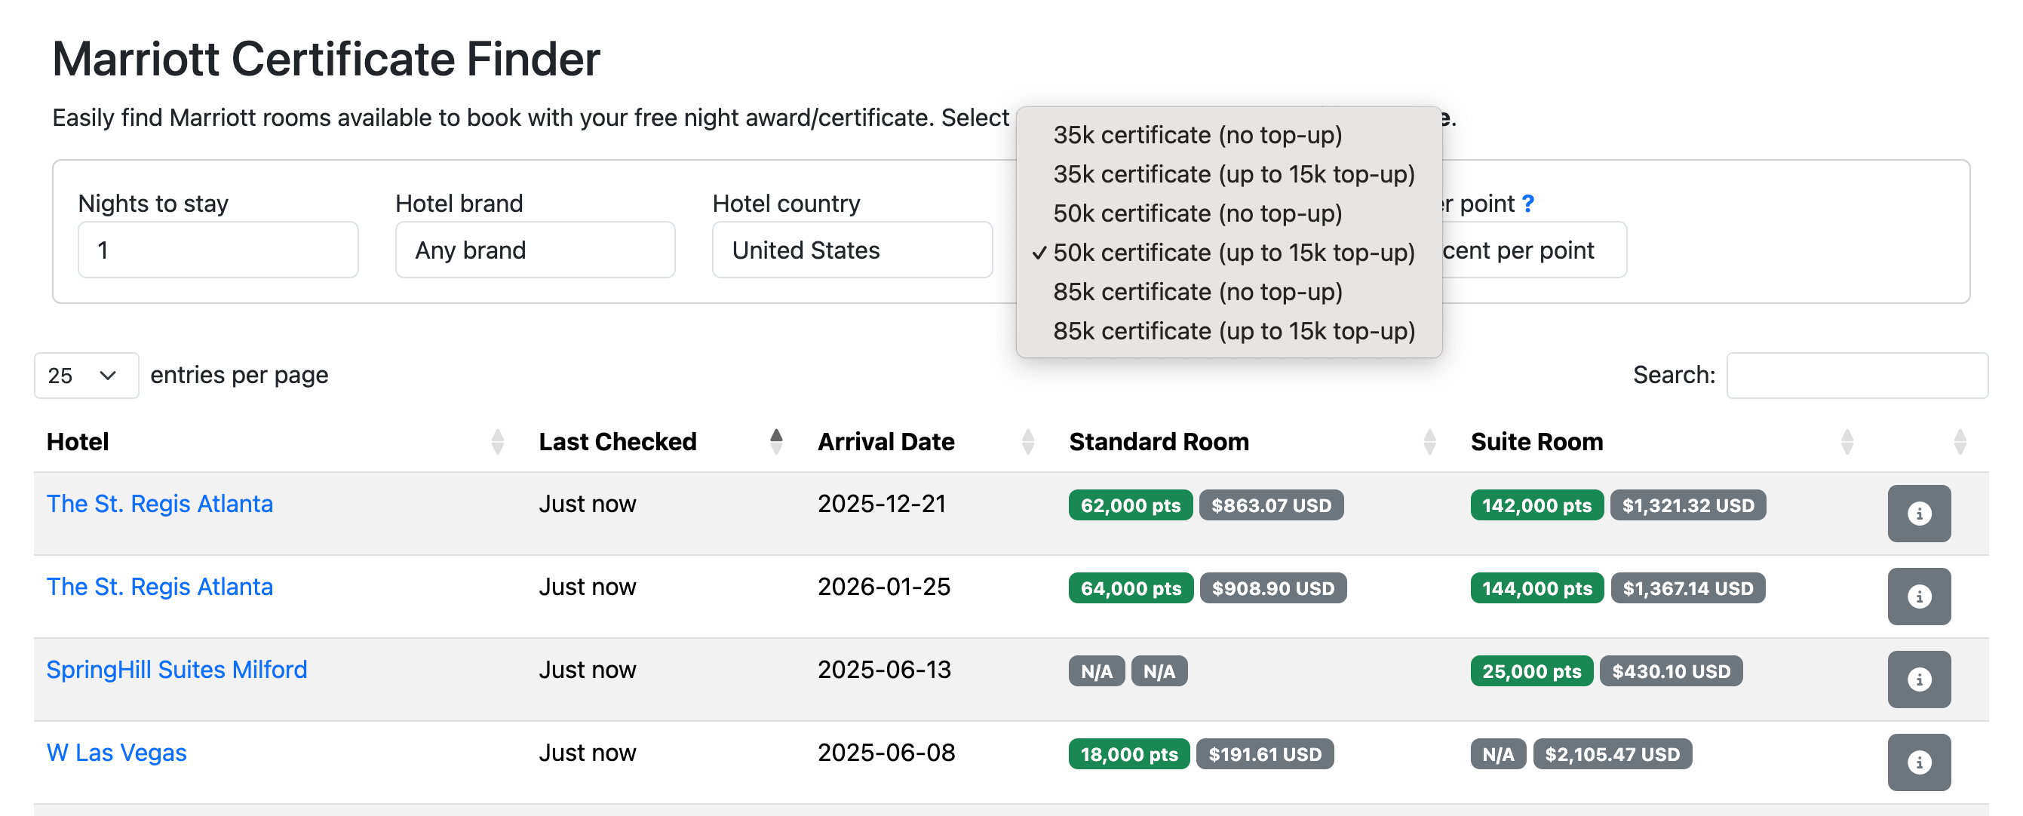Open the Hotel brand dropdown
Viewport: 2023px width, 816px height.
click(535, 250)
